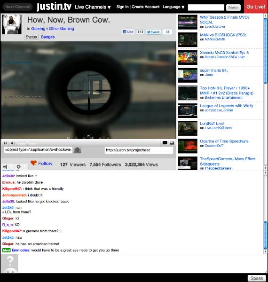
Task: Focus the chat message input box
Action: pos(143,264)
